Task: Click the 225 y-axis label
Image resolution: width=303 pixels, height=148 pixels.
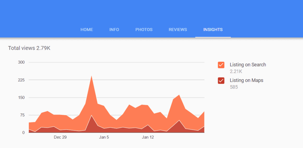Action: coord(21,80)
